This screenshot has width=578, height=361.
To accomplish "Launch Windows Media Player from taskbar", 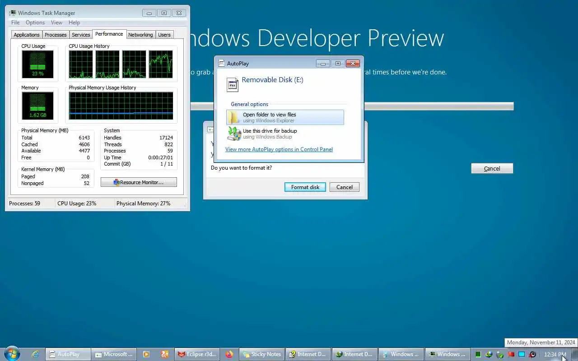I will pos(146,354).
